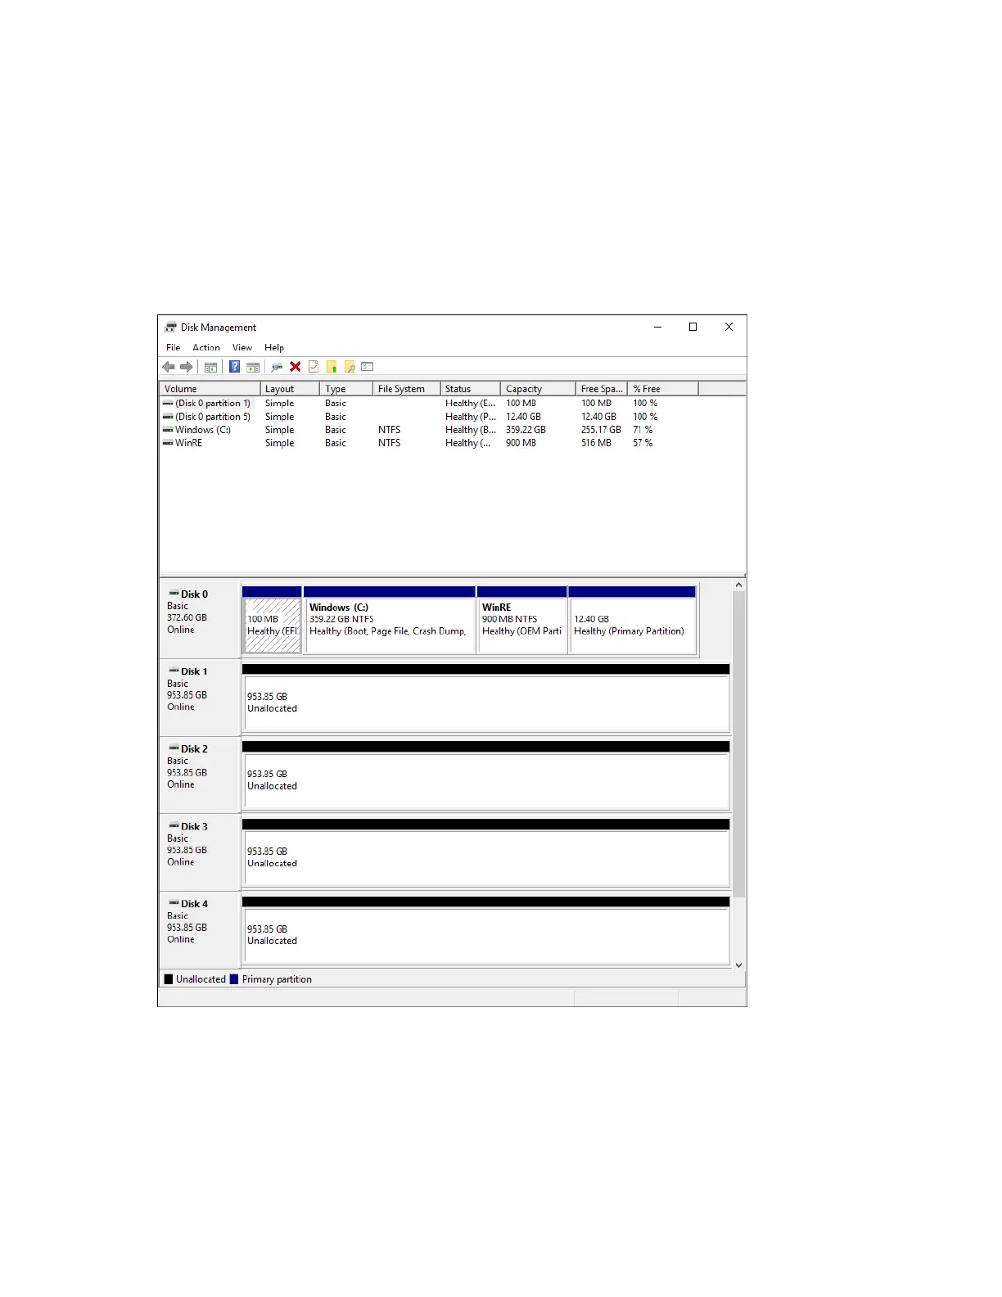Click the scroll up arrow in disk pane
The width and height of the screenshot is (1002, 1297).
739,585
